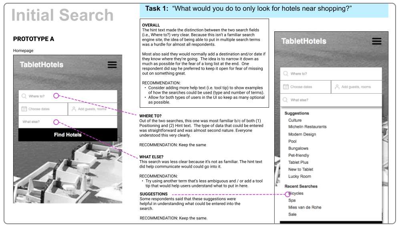The image size is (400, 227).
Task: Click calendar icon in left 'Choose dates' field
Action: pyautogui.click(x=24, y=109)
